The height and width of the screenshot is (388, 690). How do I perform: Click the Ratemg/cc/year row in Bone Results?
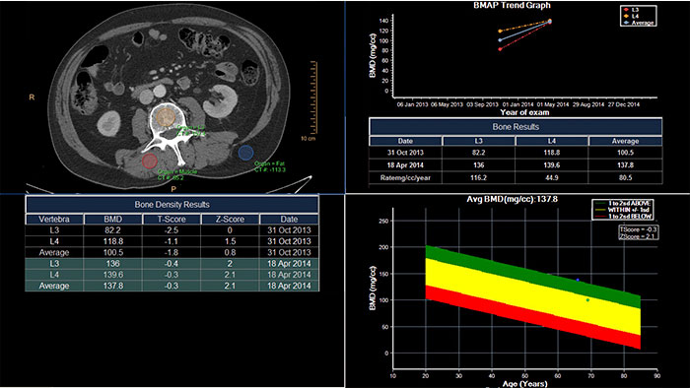[x=516, y=177]
